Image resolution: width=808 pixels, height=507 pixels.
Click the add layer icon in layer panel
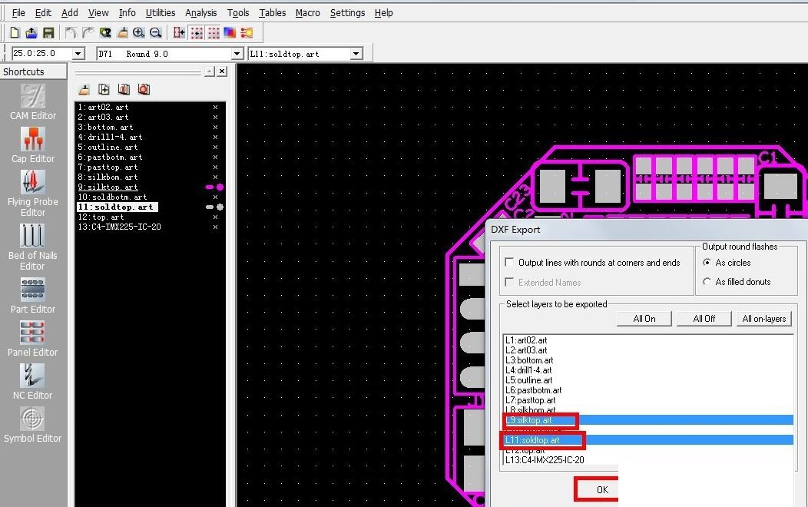104,90
